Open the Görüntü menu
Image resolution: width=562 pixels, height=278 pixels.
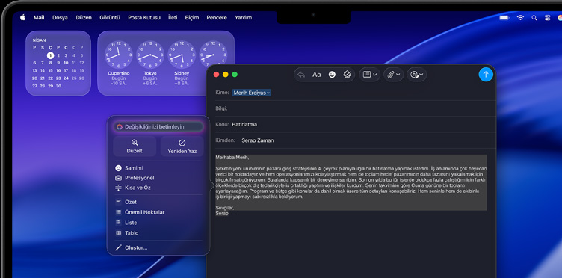110,17
